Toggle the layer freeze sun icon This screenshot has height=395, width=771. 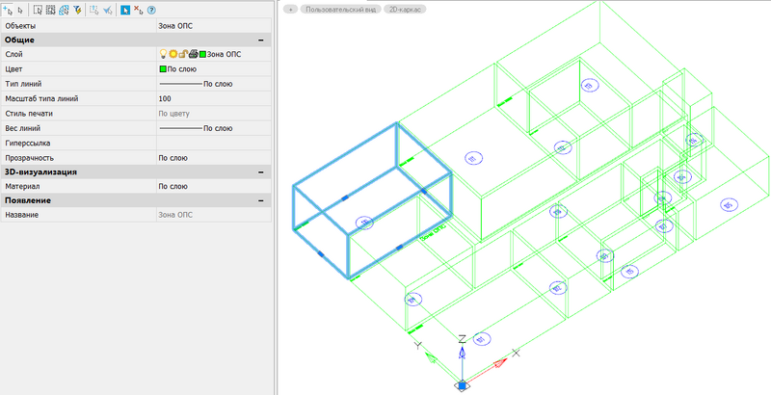click(173, 54)
